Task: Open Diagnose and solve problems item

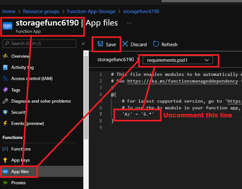Action: (42, 101)
